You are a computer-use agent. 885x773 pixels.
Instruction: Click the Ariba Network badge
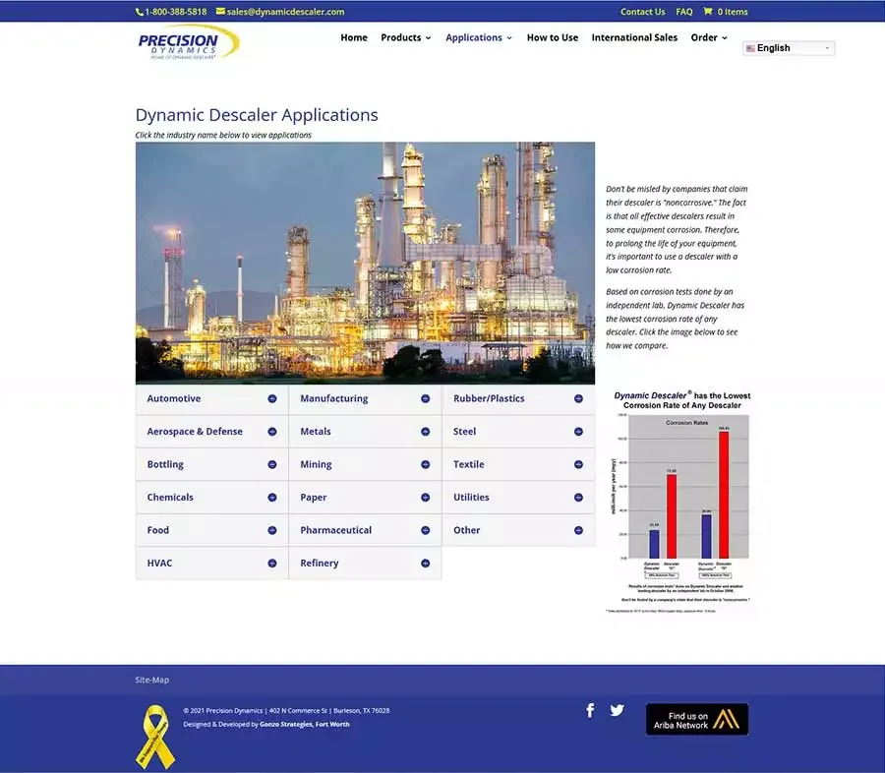(x=696, y=720)
